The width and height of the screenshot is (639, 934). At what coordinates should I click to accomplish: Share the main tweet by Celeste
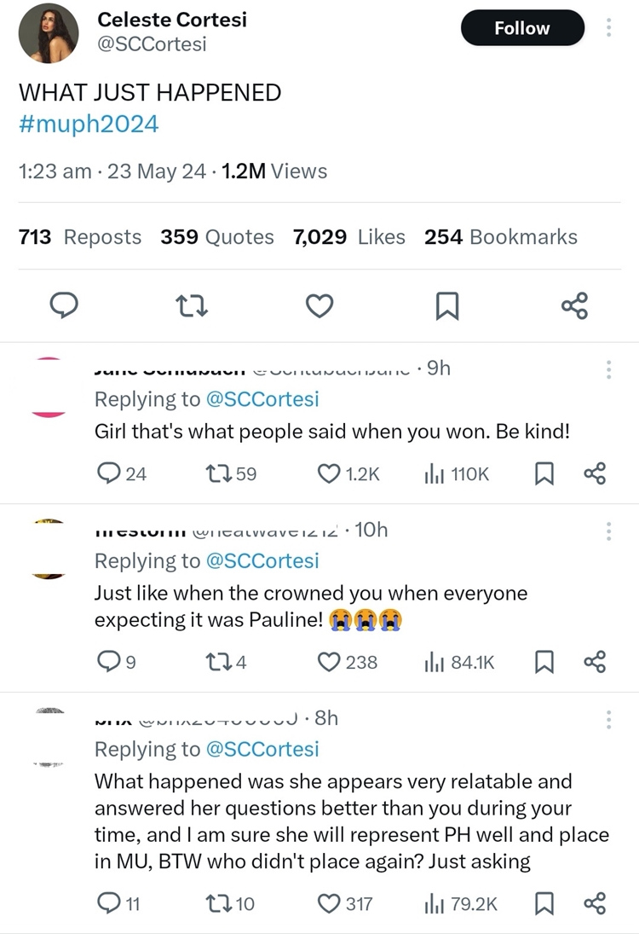(x=574, y=305)
